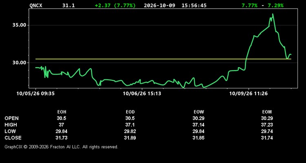Click the +2.37 (7.77%) change value
Screen dimensions: 306x163
[x=115, y=5]
